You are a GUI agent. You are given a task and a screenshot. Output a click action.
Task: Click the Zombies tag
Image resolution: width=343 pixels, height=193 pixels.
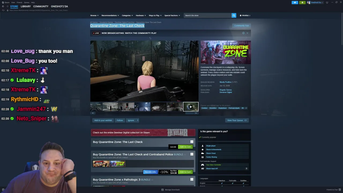(204, 108)
